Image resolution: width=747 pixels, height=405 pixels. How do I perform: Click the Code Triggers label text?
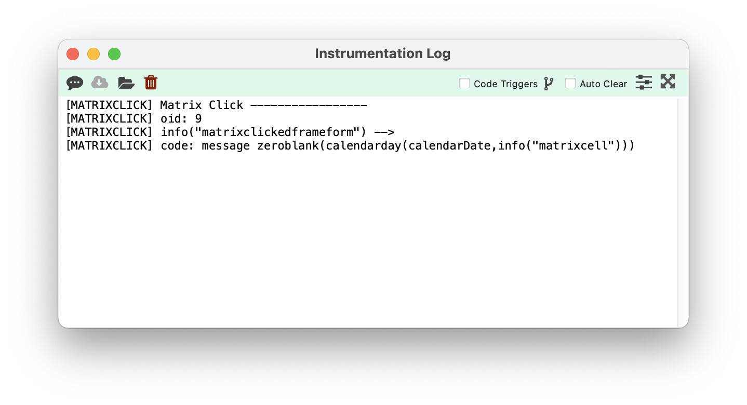click(505, 84)
